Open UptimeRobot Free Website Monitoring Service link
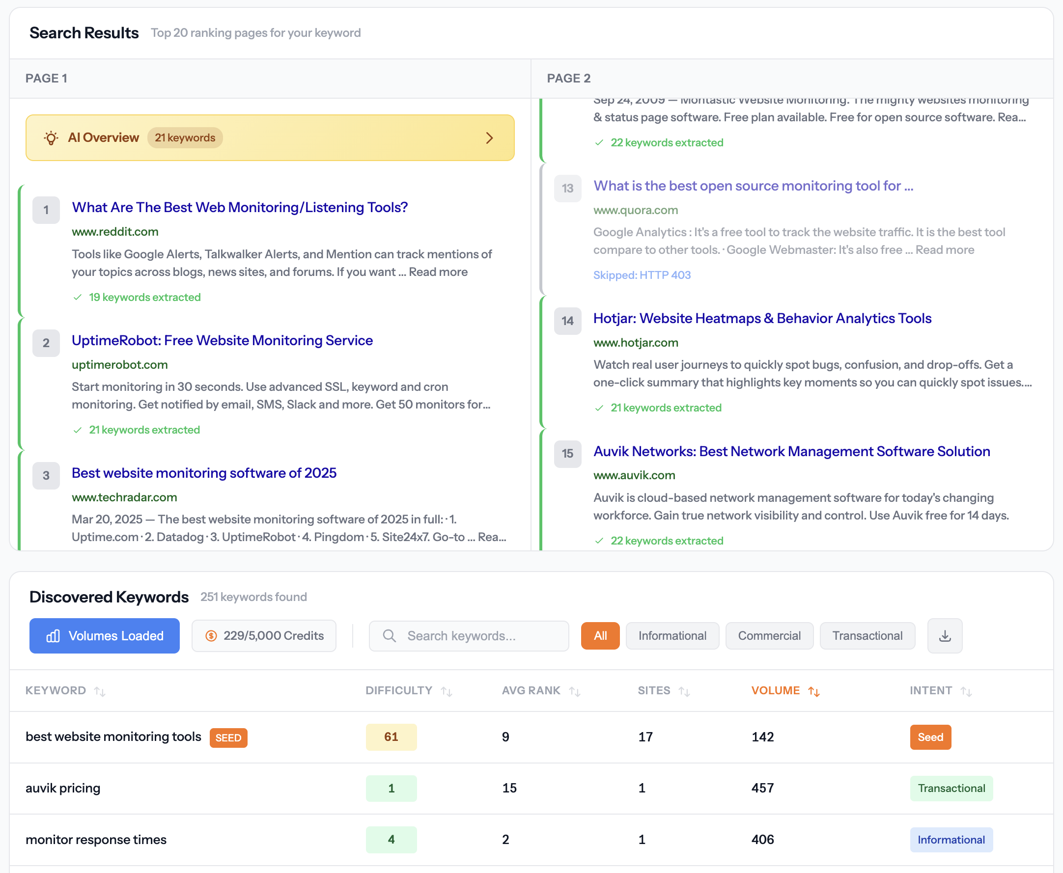The width and height of the screenshot is (1063, 873). point(223,340)
